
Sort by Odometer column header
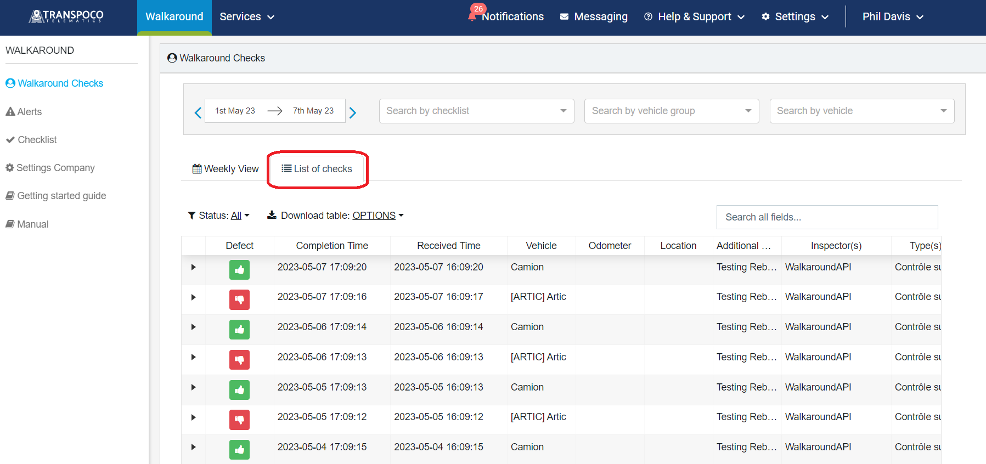coord(610,246)
